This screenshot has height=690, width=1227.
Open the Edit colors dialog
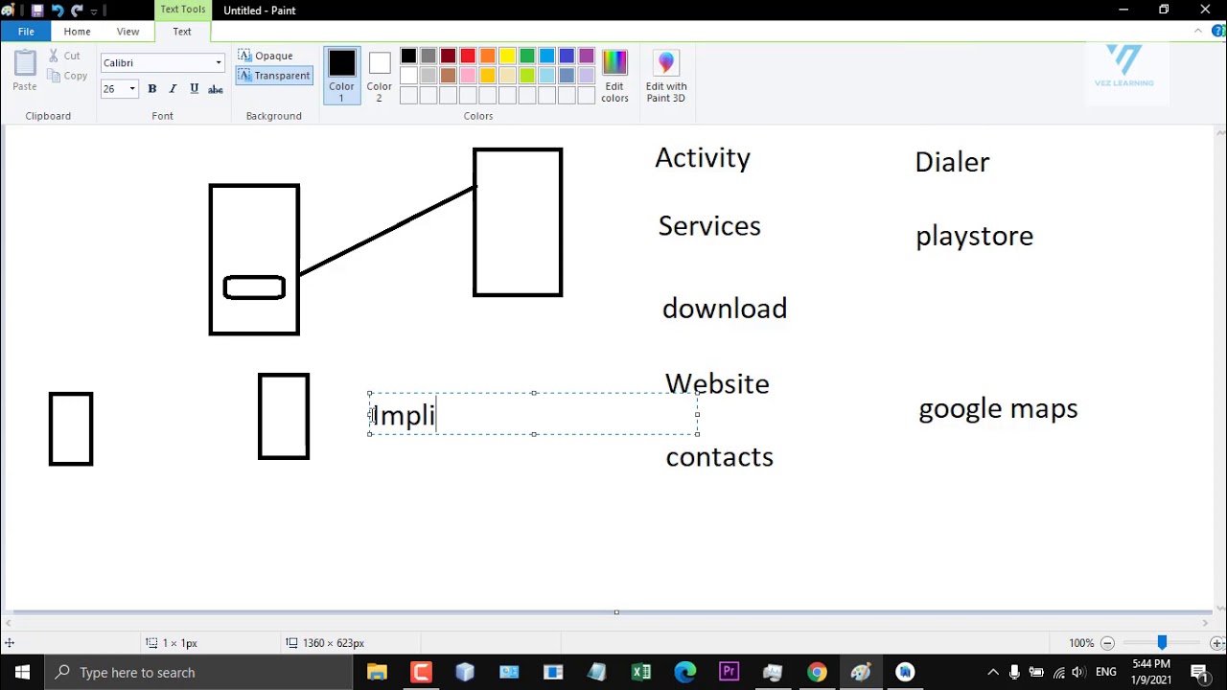[614, 76]
